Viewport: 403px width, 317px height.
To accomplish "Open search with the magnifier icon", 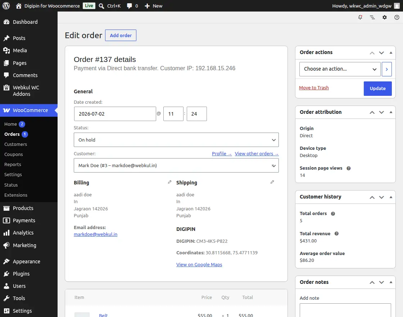I will 101,6.
